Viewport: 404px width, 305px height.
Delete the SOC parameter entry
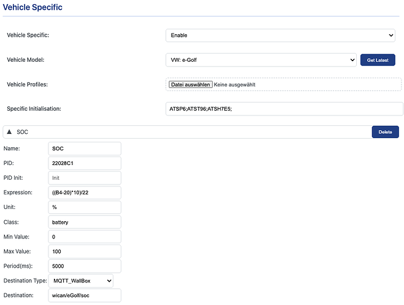pos(385,132)
